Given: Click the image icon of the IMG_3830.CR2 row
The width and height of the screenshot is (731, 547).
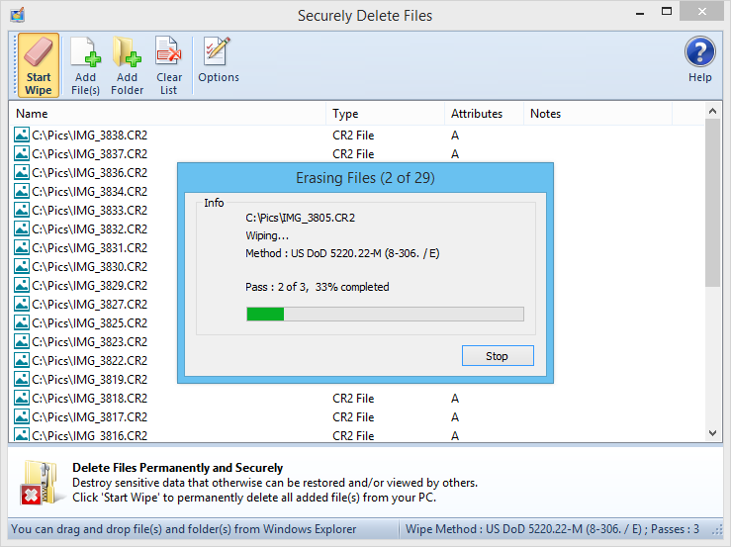Looking at the screenshot, I should (x=22, y=266).
